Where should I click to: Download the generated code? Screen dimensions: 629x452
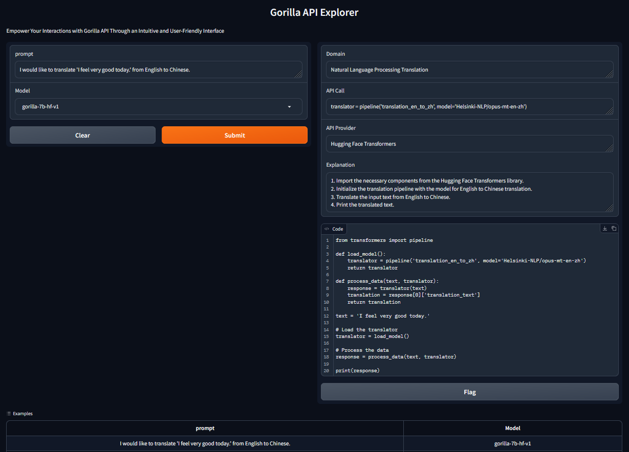click(604, 228)
